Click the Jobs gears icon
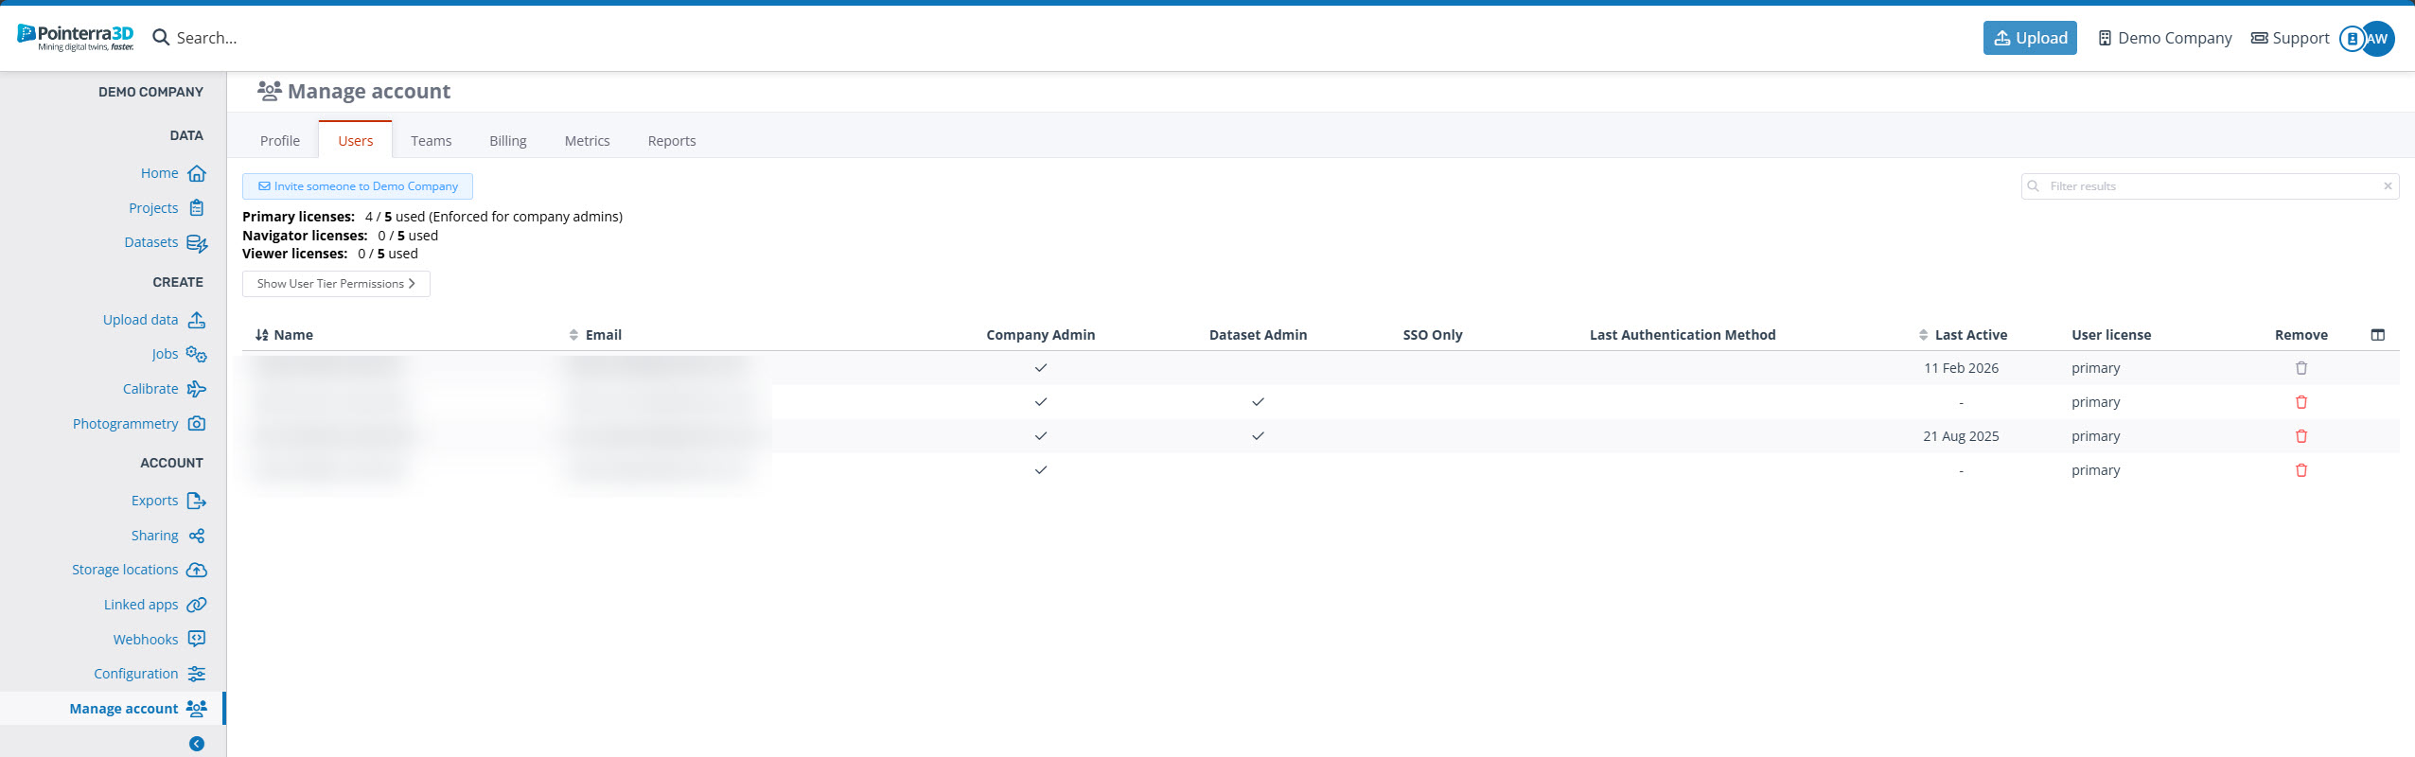Image resolution: width=2415 pixels, height=757 pixels. click(197, 354)
